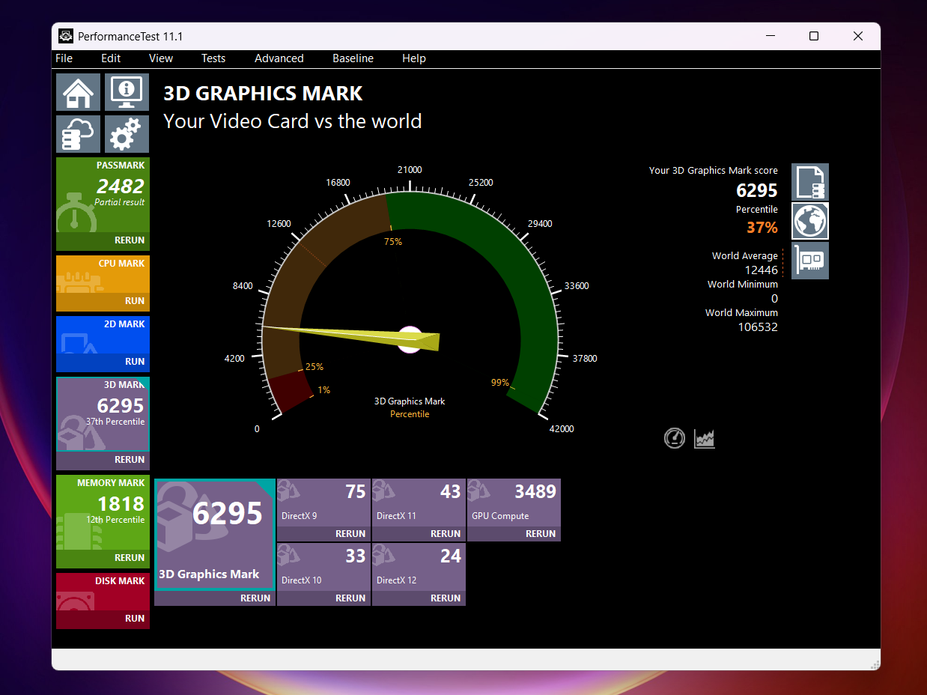Click the save results document icon
This screenshot has height=695, width=927.
coord(810,182)
